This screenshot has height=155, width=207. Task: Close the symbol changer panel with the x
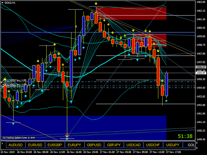[2, 143]
